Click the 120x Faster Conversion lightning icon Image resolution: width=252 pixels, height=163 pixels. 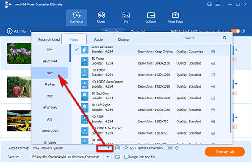click(126, 148)
